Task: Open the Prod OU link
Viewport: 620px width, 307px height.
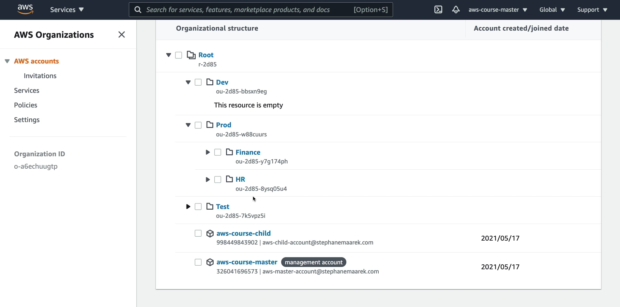Action: pos(223,125)
